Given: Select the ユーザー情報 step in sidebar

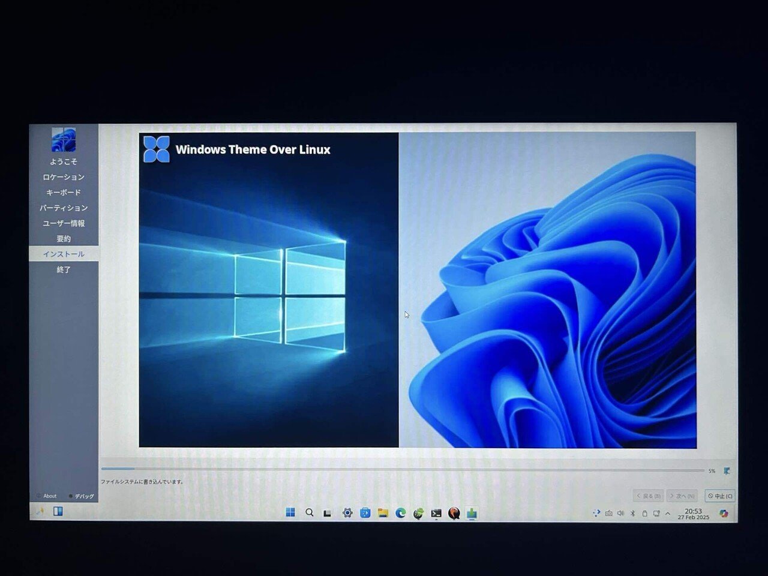Looking at the screenshot, I should (64, 223).
